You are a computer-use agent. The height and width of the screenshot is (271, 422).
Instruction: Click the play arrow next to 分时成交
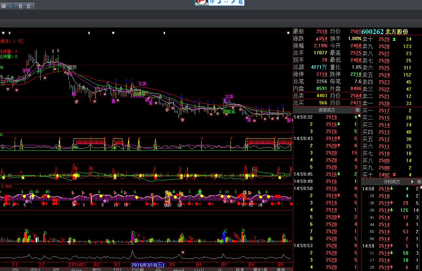click(x=412, y=182)
